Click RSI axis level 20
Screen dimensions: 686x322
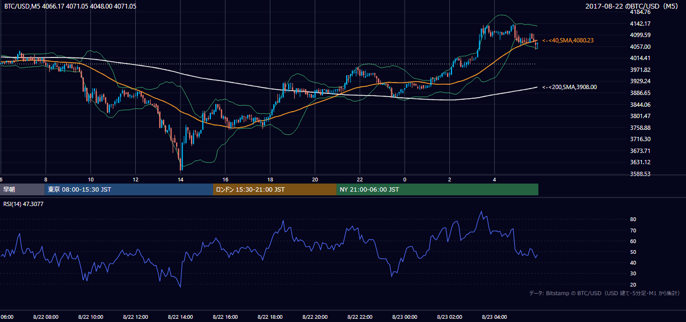click(633, 284)
